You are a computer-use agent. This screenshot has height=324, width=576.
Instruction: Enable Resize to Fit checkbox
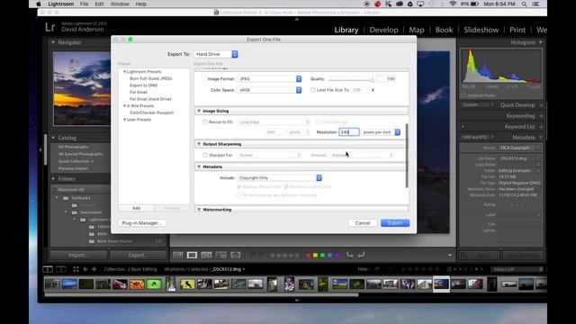[205, 122]
